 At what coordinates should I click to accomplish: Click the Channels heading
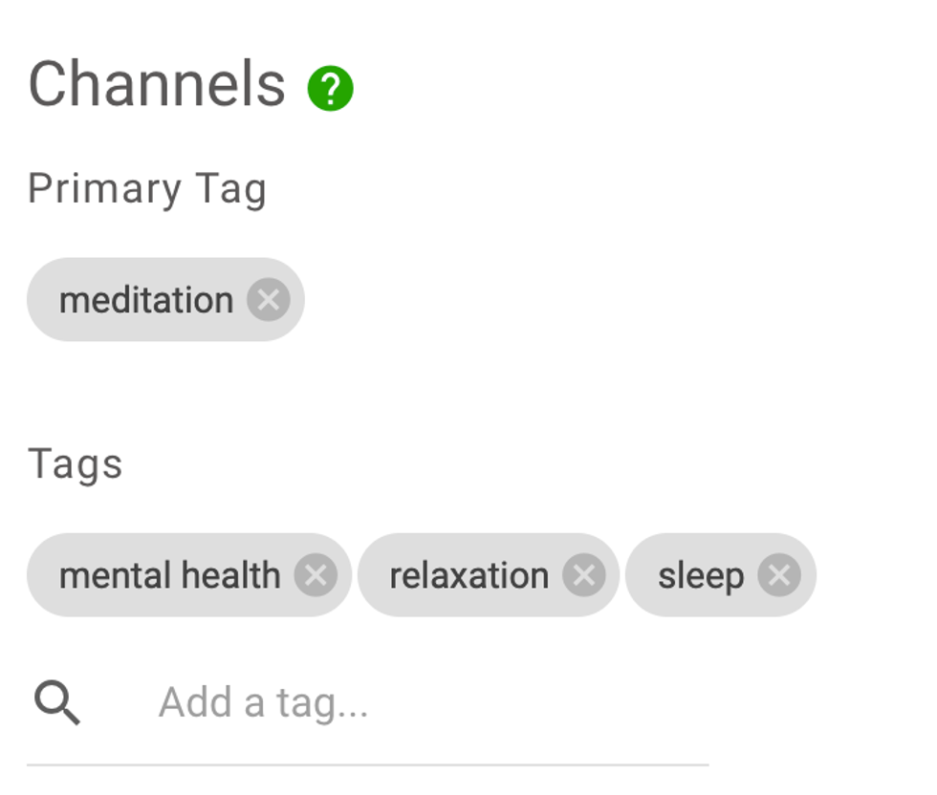click(x=157, y=84)
